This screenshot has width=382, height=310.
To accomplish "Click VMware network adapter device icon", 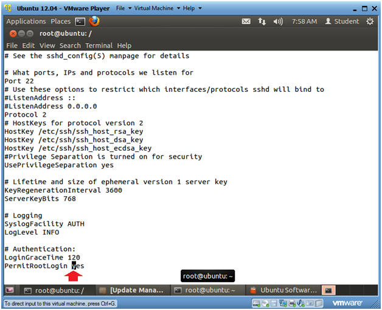I will pos(283,303).
